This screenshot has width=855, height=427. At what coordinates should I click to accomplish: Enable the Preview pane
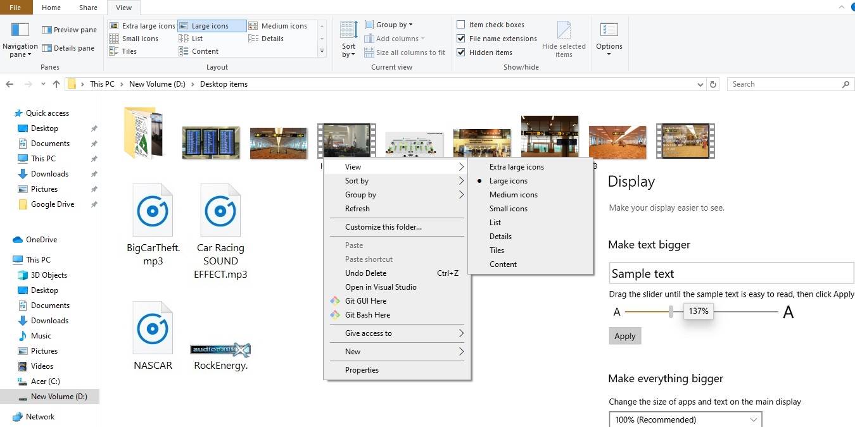(x=68, y=29)
